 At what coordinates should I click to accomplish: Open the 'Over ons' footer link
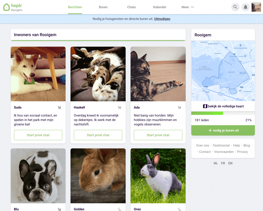coord(202,145)
